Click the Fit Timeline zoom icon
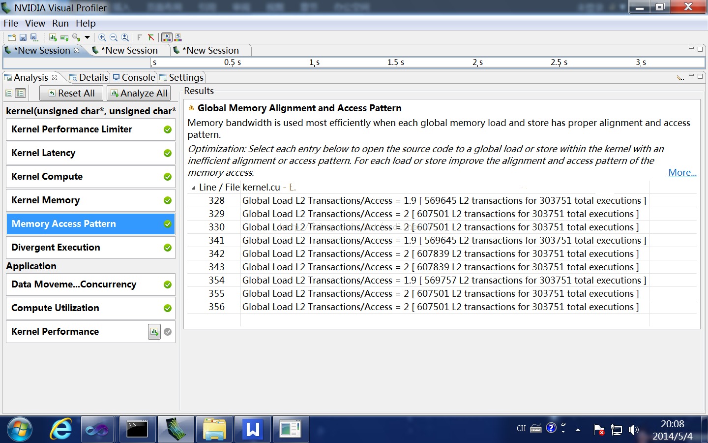This screenshot has width=708, height=443. pos(125,37)
